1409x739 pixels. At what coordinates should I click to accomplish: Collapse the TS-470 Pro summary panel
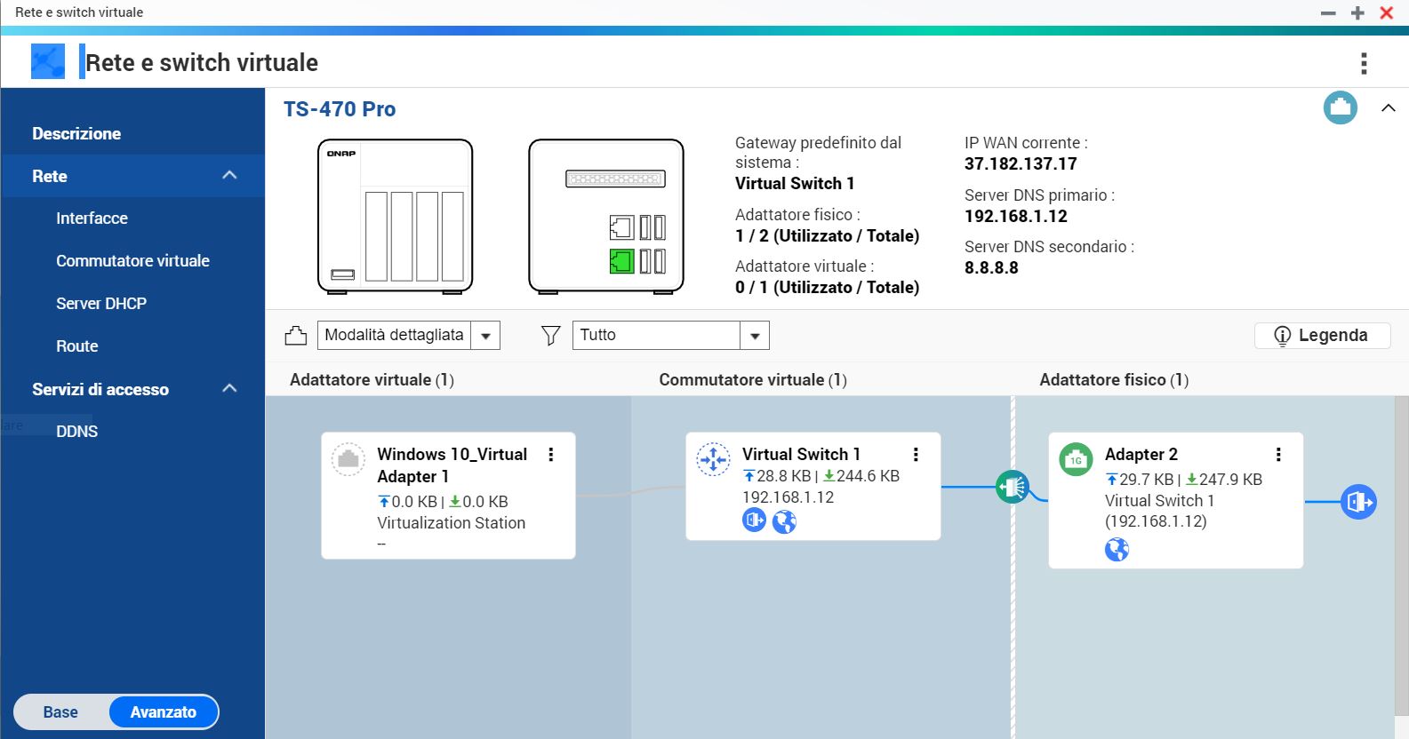coord(1388,108)
